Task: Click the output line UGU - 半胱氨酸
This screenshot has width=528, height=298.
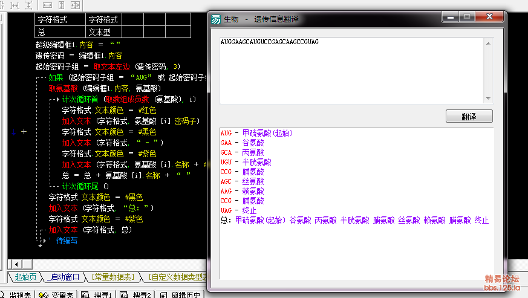Action: 246,163
